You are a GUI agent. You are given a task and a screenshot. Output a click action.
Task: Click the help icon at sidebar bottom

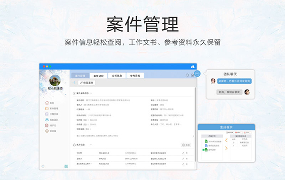click(x=43, y=166)
